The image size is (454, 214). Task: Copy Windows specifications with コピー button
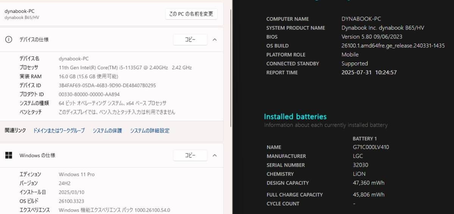click(190, 155)
